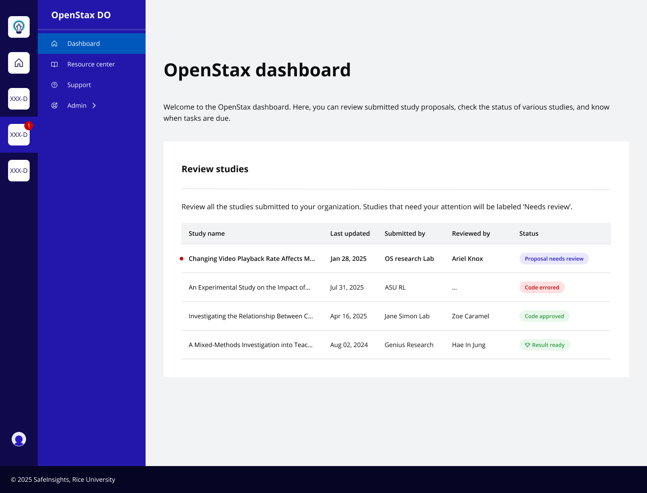
Task: Click the home icon in the leftmost rail
Action: 18,63
